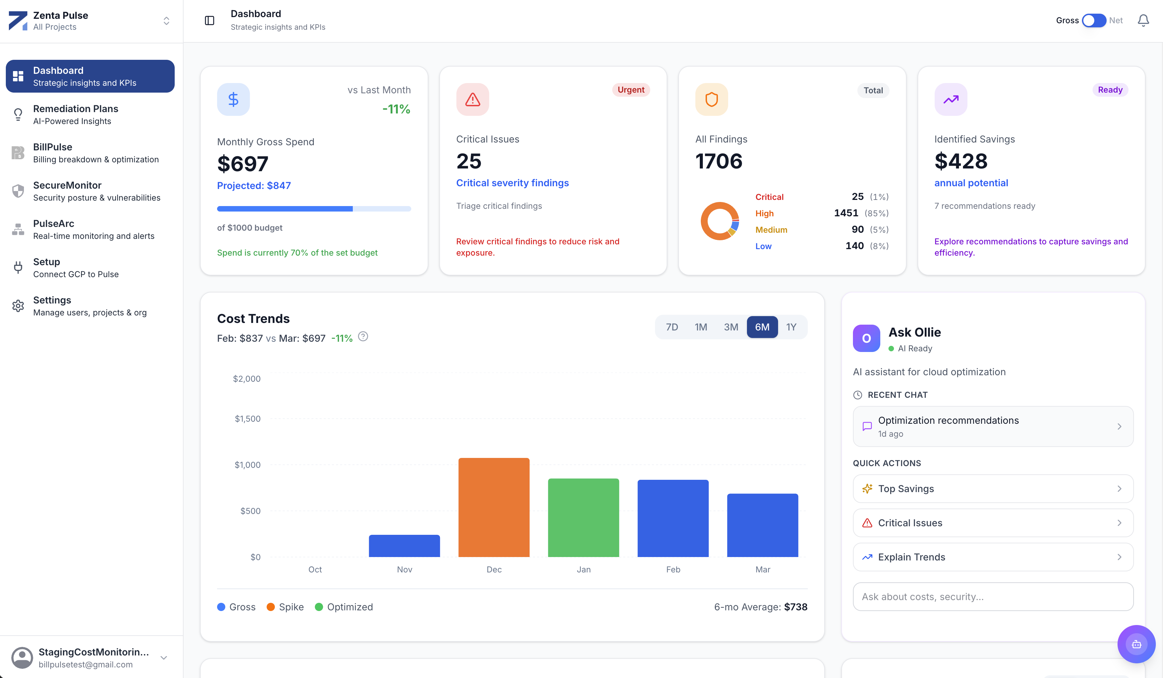Screen dimensions: 1163x678
Task: Collapse sidebar using the panel icon
Action: [210, 20]
